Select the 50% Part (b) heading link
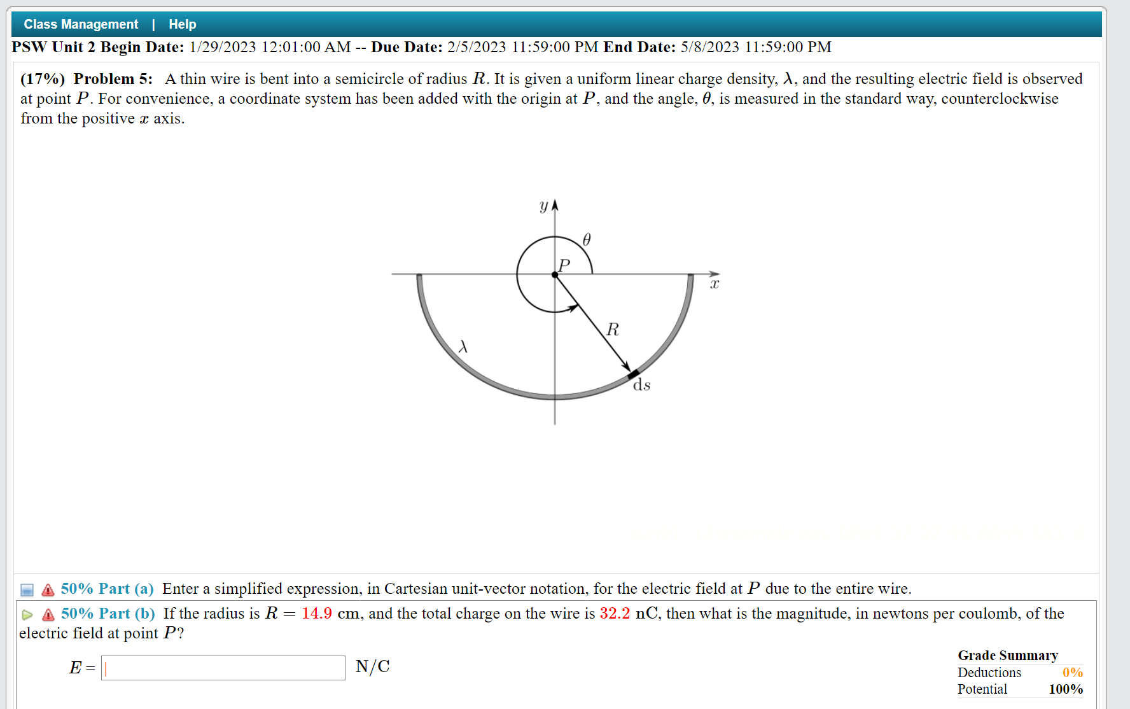Image resolution: width=1130 pixels, height=709 pixels. pos(107,614)
